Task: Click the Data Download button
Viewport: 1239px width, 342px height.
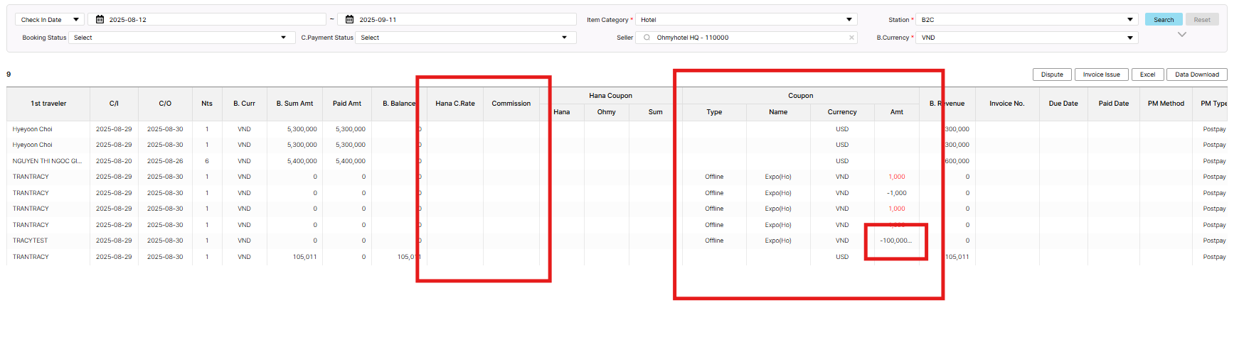Action: (1196, 75)
